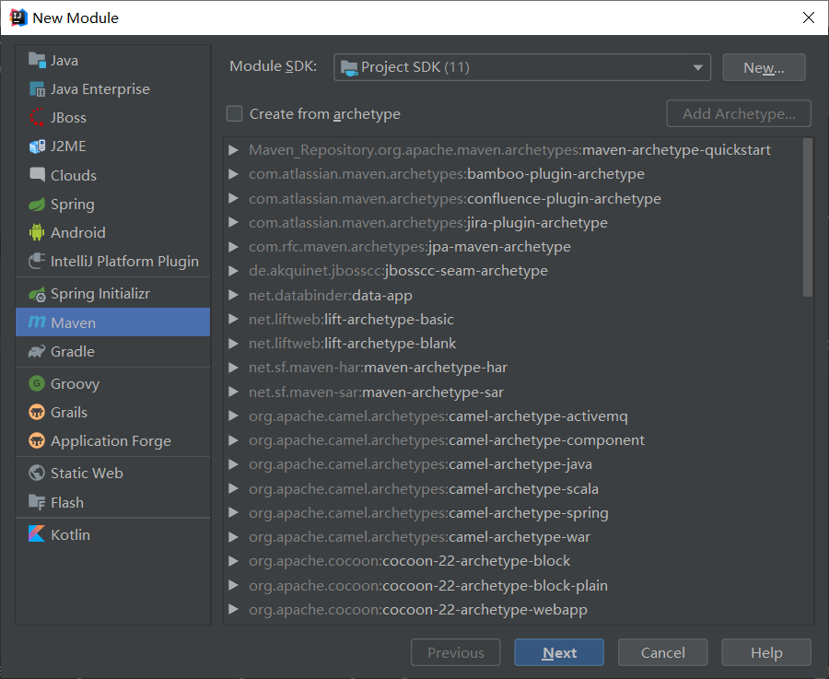Click the Maven 'm' icon
The height and width of the screenshot is (679, 829).
37,322
